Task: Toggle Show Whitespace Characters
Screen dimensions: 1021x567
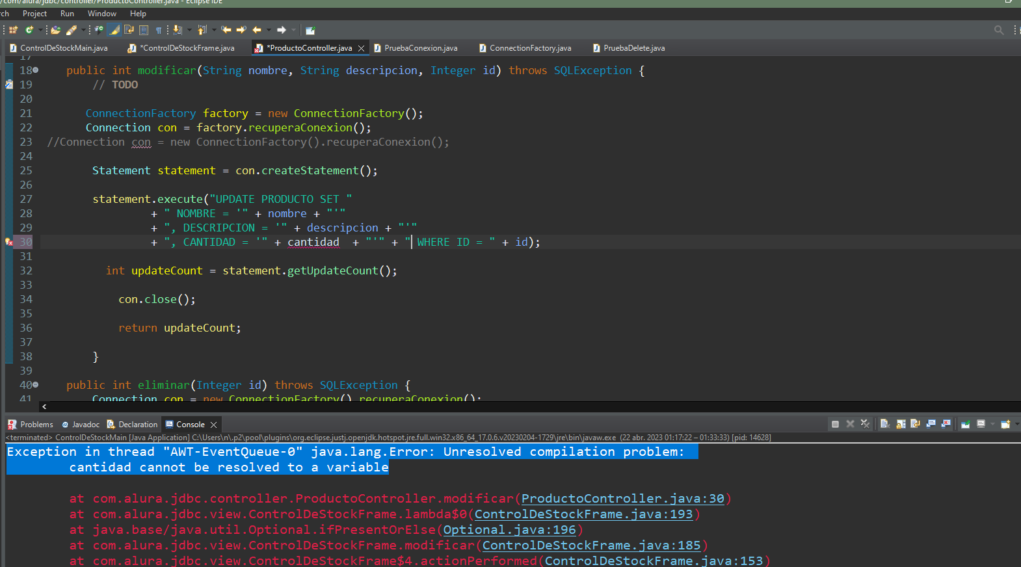Action: 159,30
